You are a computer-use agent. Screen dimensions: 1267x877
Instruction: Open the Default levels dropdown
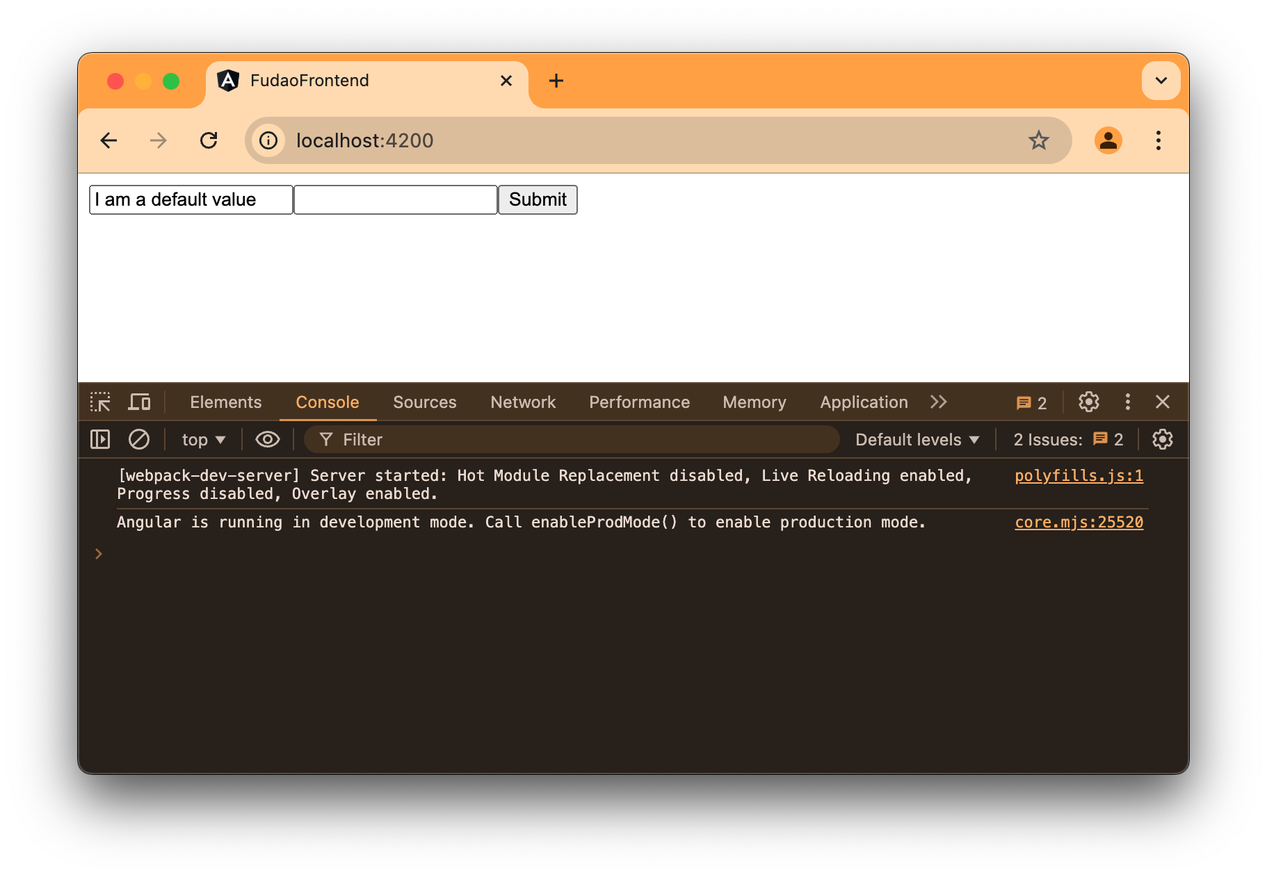917,439
